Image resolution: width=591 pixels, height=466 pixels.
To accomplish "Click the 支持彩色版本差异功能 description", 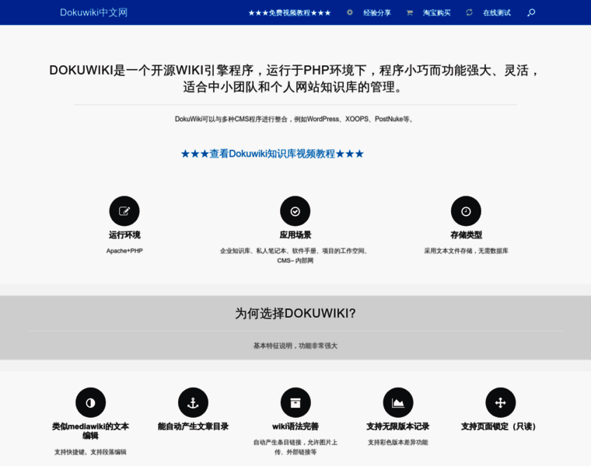I will (x=398, y=442).
